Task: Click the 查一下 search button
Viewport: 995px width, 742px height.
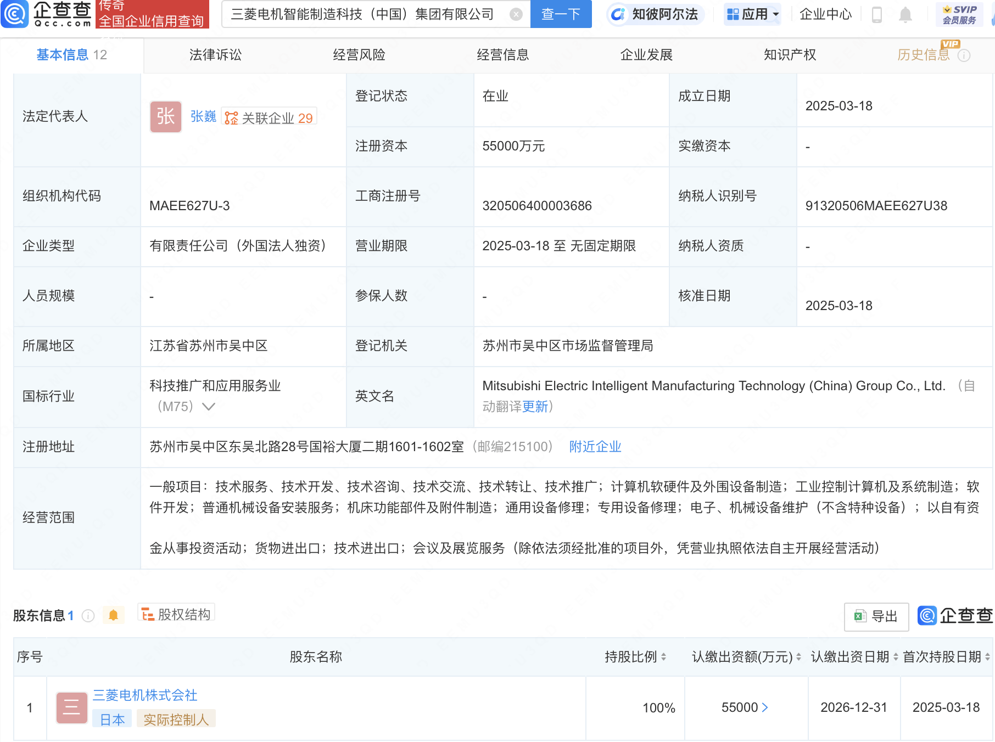Action: pos(561,14)
